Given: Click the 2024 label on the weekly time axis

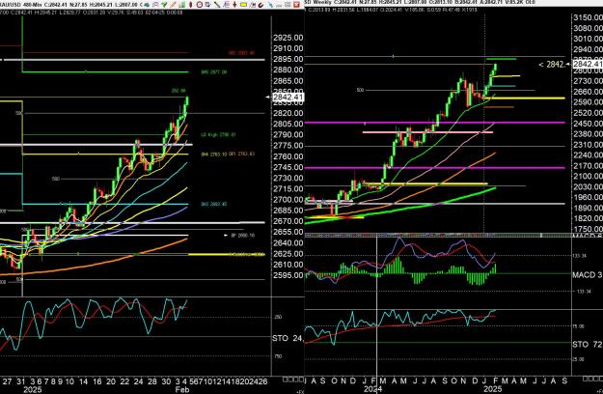Looking at the screenshot, I should tap(372, 389).
